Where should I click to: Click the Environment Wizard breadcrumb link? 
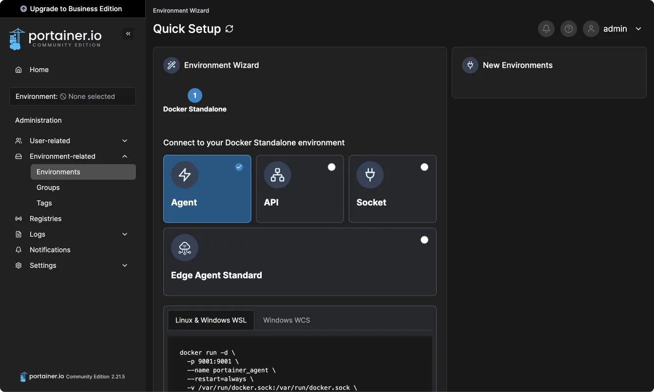181,10
